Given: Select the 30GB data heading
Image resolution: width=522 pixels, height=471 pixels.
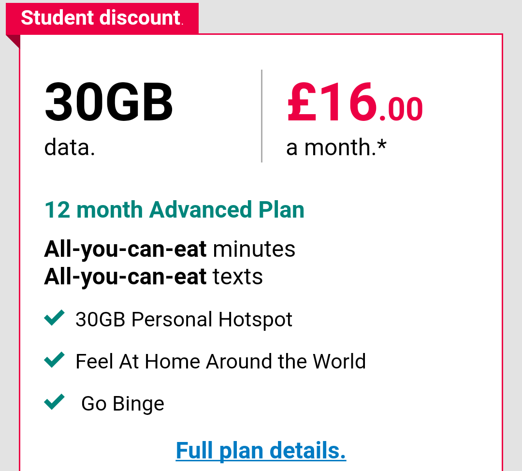Looking at the screenshot, I should pos(109,102).
